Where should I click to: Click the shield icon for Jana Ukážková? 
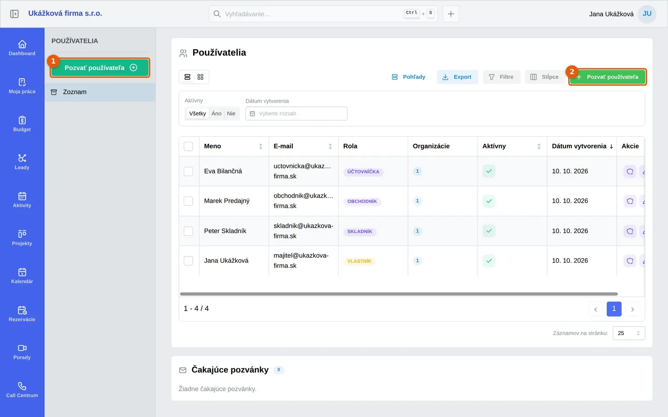click(630, 261)
